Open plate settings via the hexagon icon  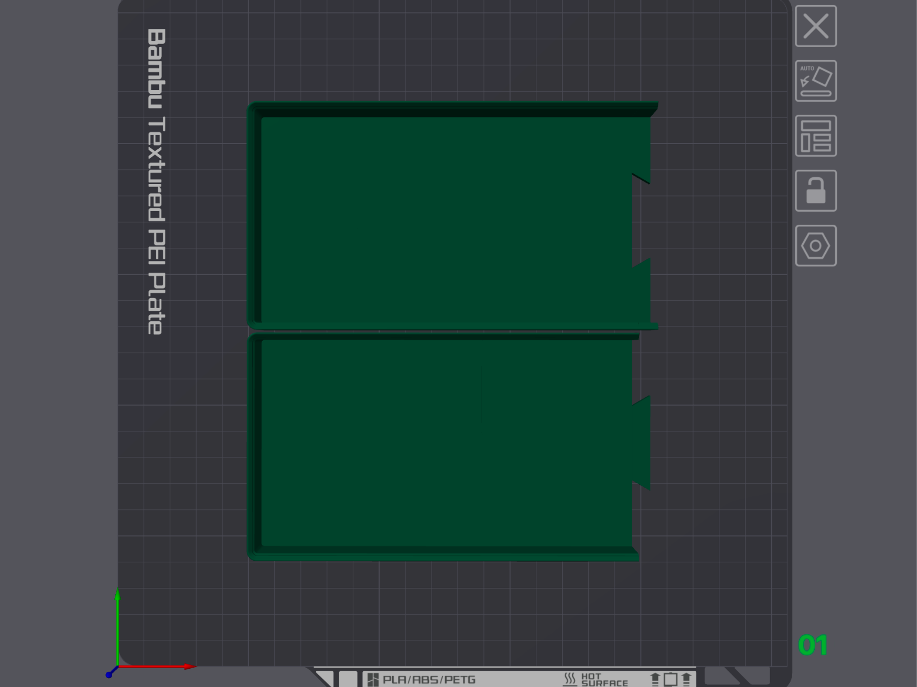click(816, 246)
